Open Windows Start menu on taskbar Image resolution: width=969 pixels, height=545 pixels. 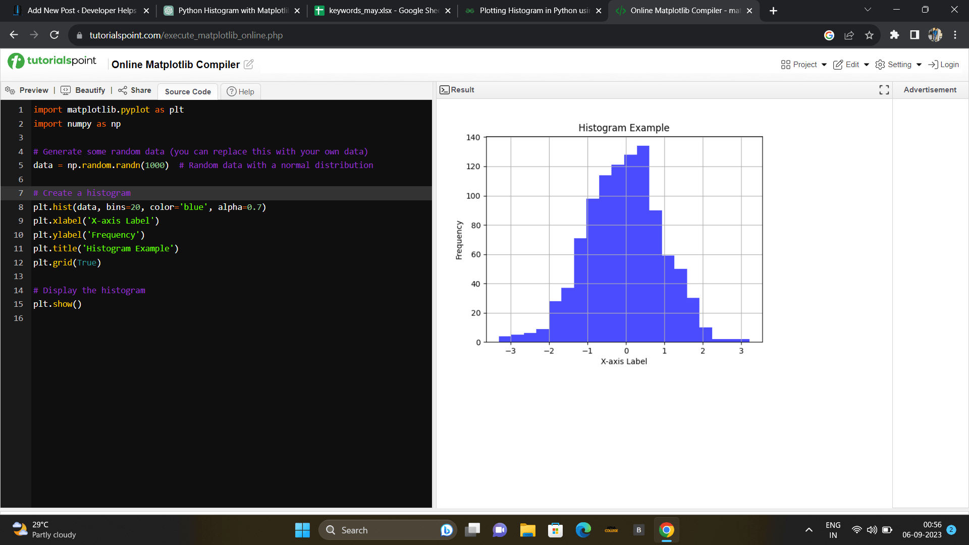tap(302, 530)
